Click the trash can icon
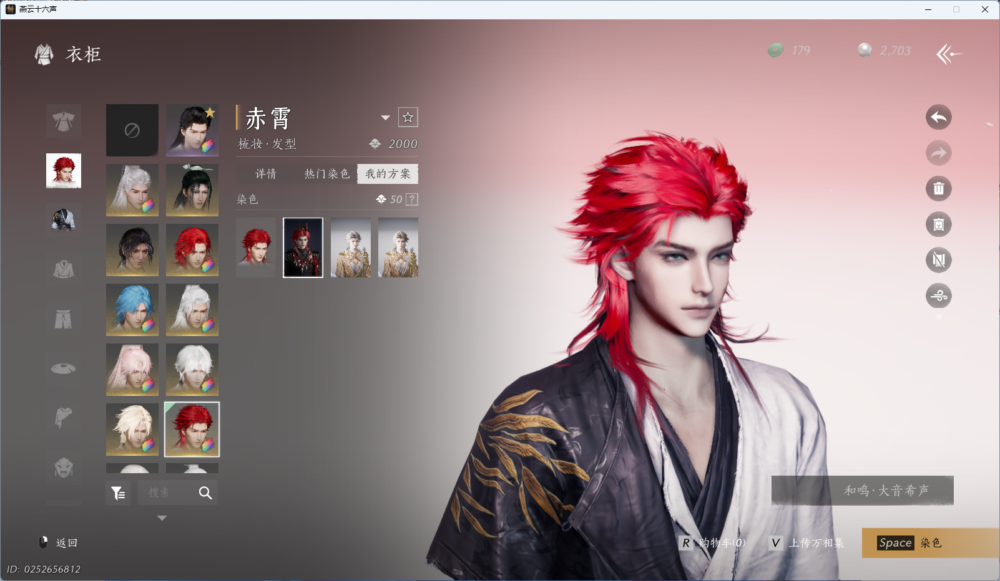 [938, 189]
